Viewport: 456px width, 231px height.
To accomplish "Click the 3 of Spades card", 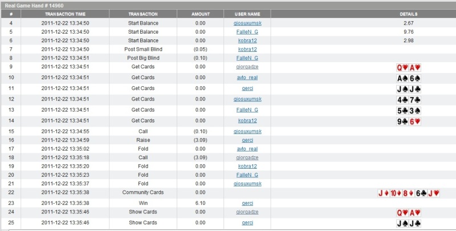I will [415, 111].
